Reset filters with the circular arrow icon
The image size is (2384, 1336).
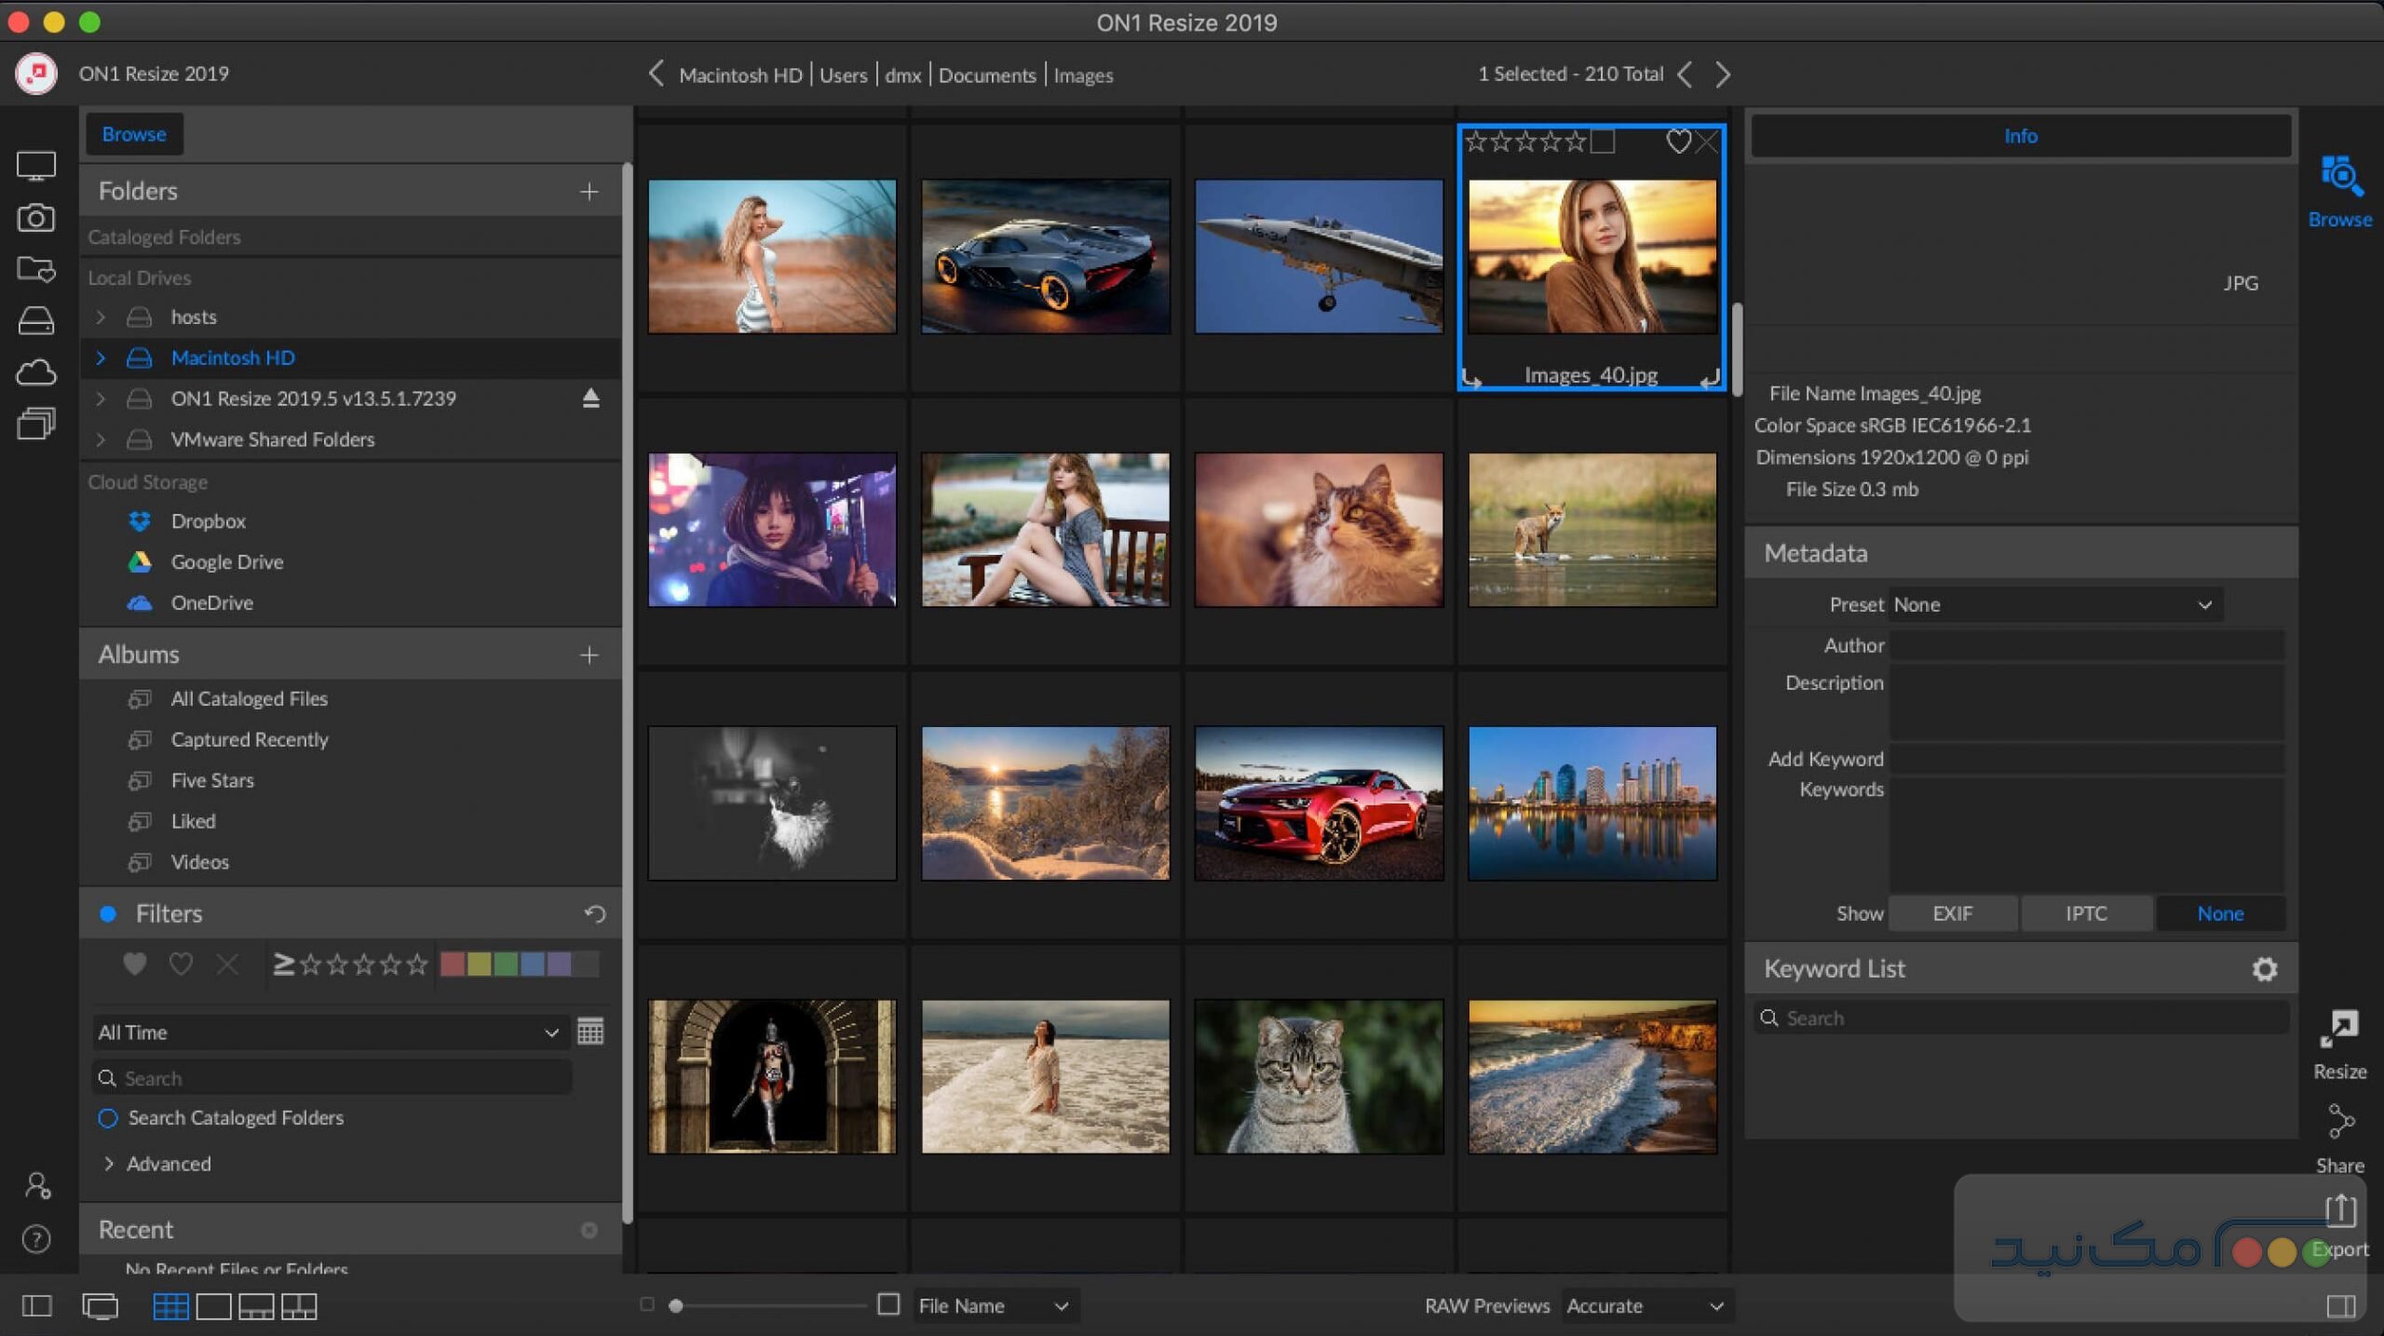594,914
